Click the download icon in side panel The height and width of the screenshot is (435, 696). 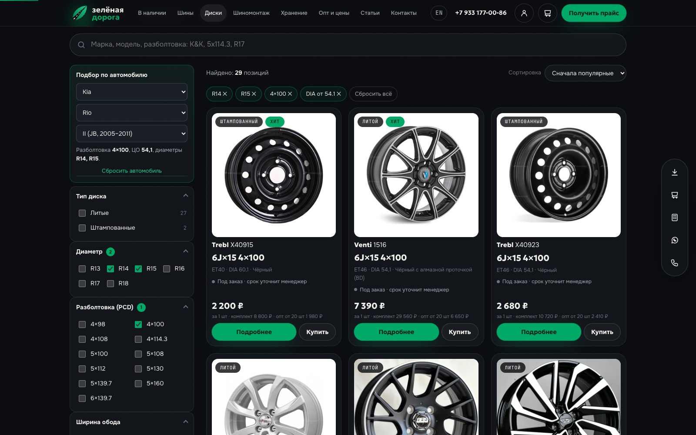674,172
